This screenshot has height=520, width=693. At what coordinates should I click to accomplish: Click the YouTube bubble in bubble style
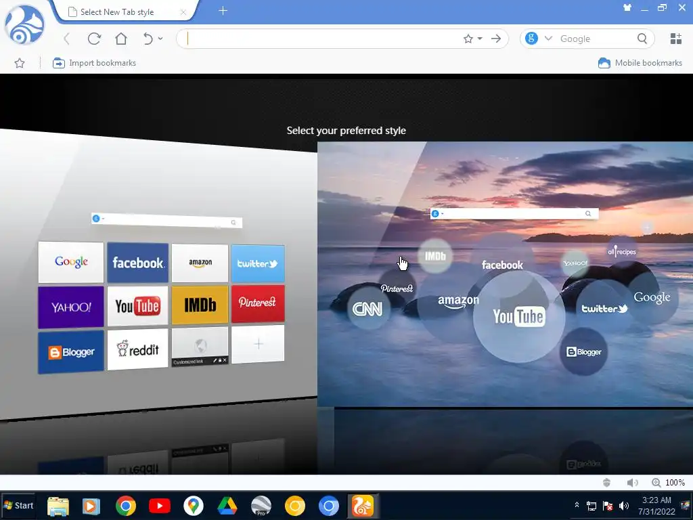(x=519, y=317)
